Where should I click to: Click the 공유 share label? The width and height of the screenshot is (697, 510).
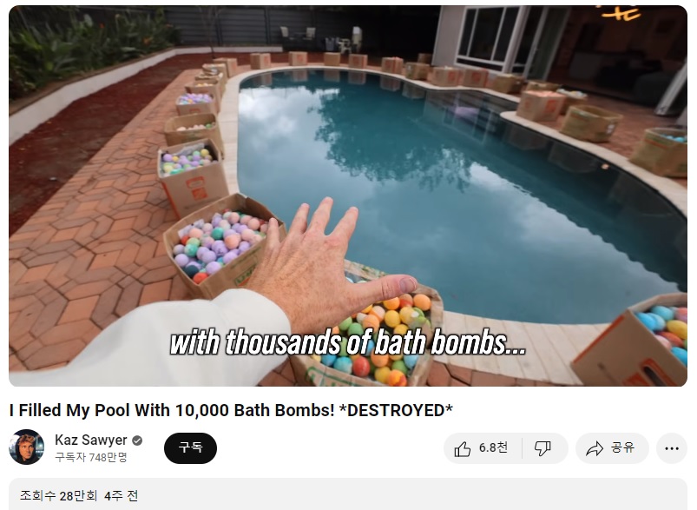[622, 447]
